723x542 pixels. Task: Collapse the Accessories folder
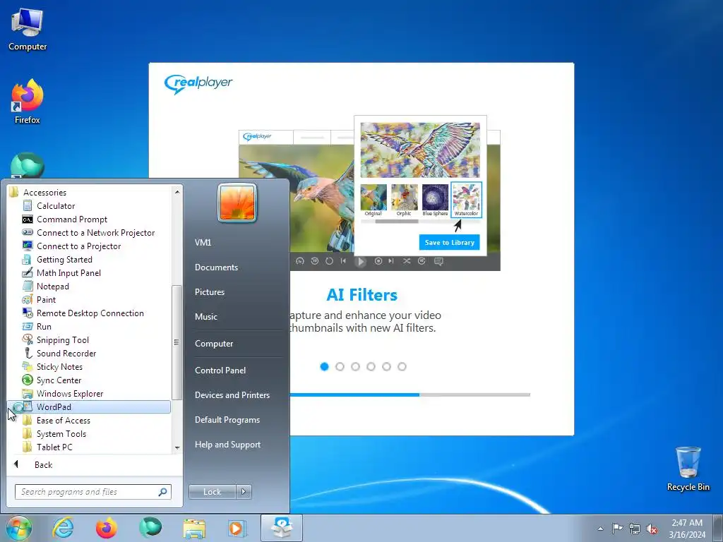click(x=44, y=192)
